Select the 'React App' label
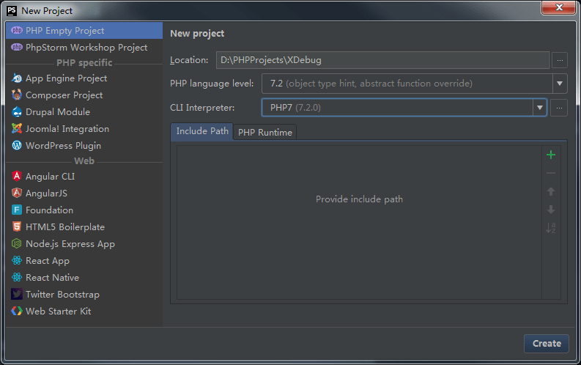The width and height of the screenshot is (581, 365). pos(48,261)
